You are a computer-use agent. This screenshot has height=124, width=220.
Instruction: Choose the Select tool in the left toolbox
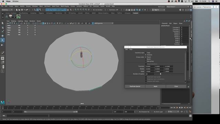2,23
